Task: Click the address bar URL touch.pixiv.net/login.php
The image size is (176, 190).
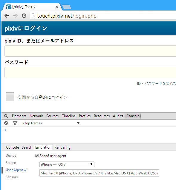Action: click(67, 16)
